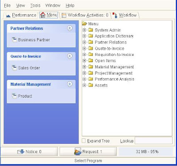Open the Product window icon
Screen dimensions: 177x166
point(14,96)
